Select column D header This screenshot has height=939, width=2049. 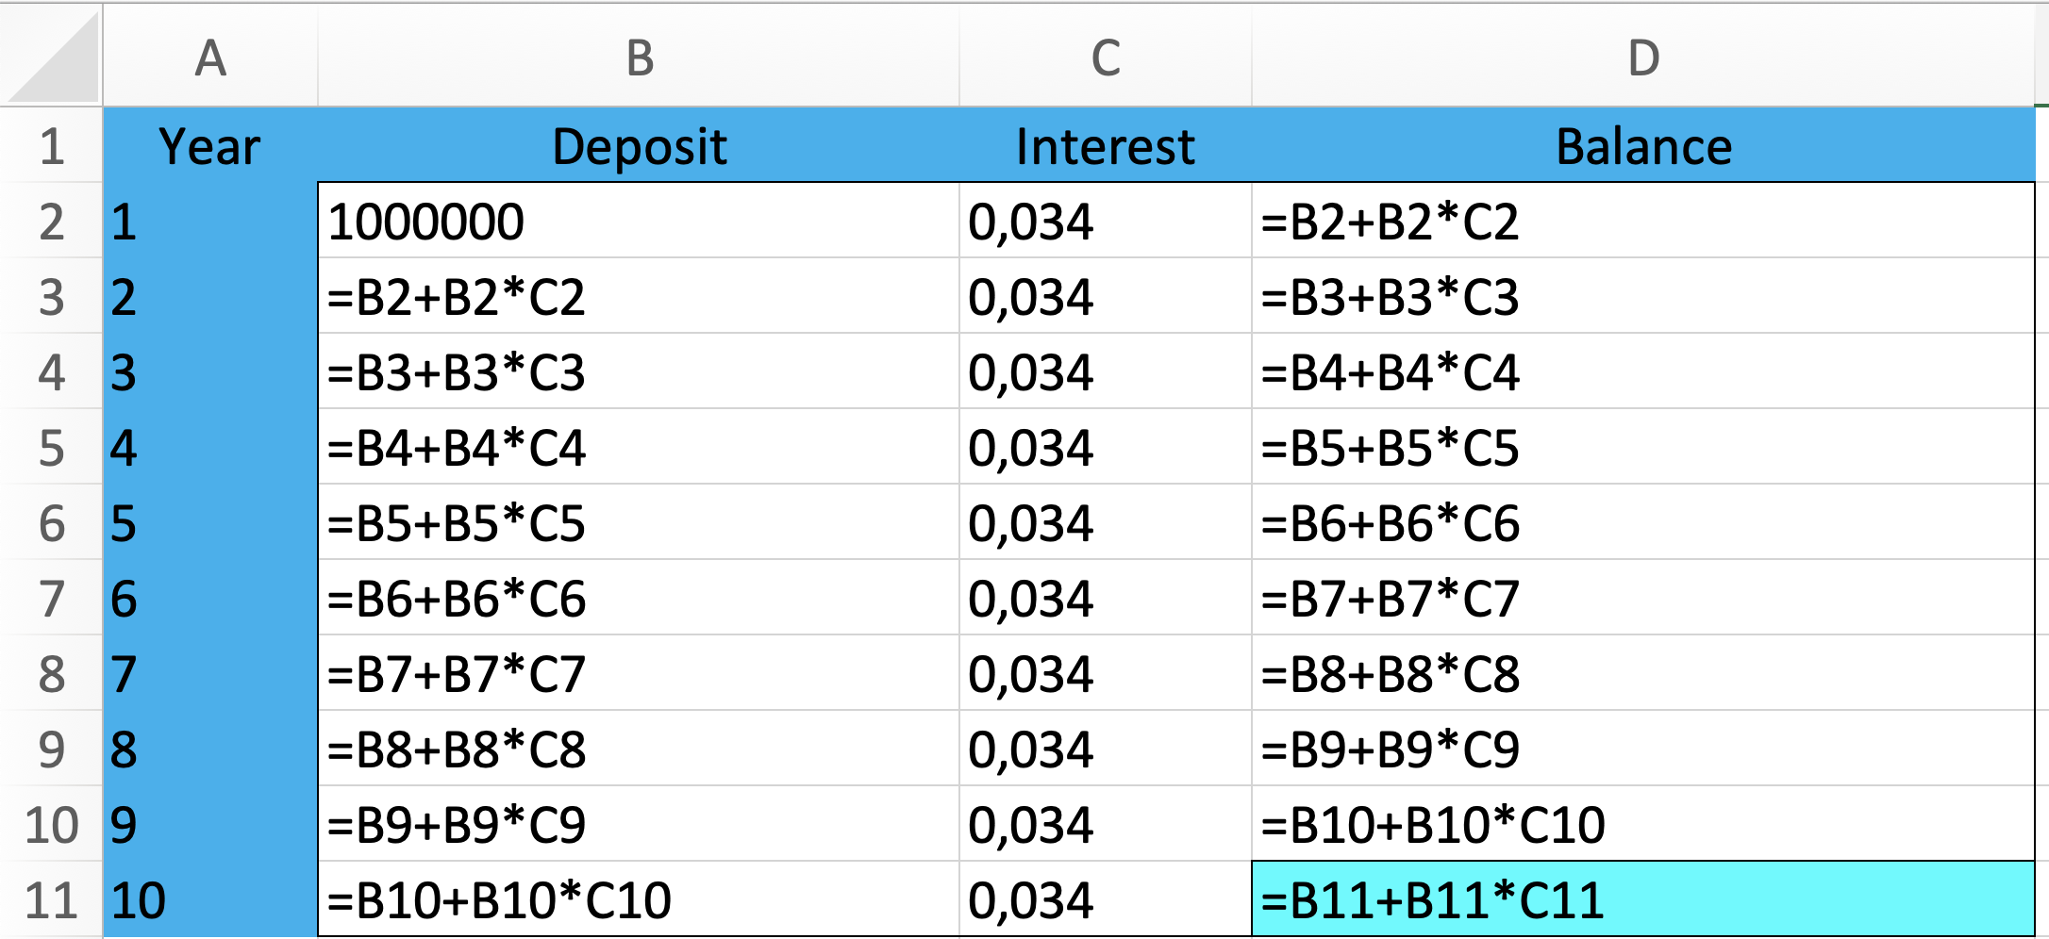coord(1643,57)
